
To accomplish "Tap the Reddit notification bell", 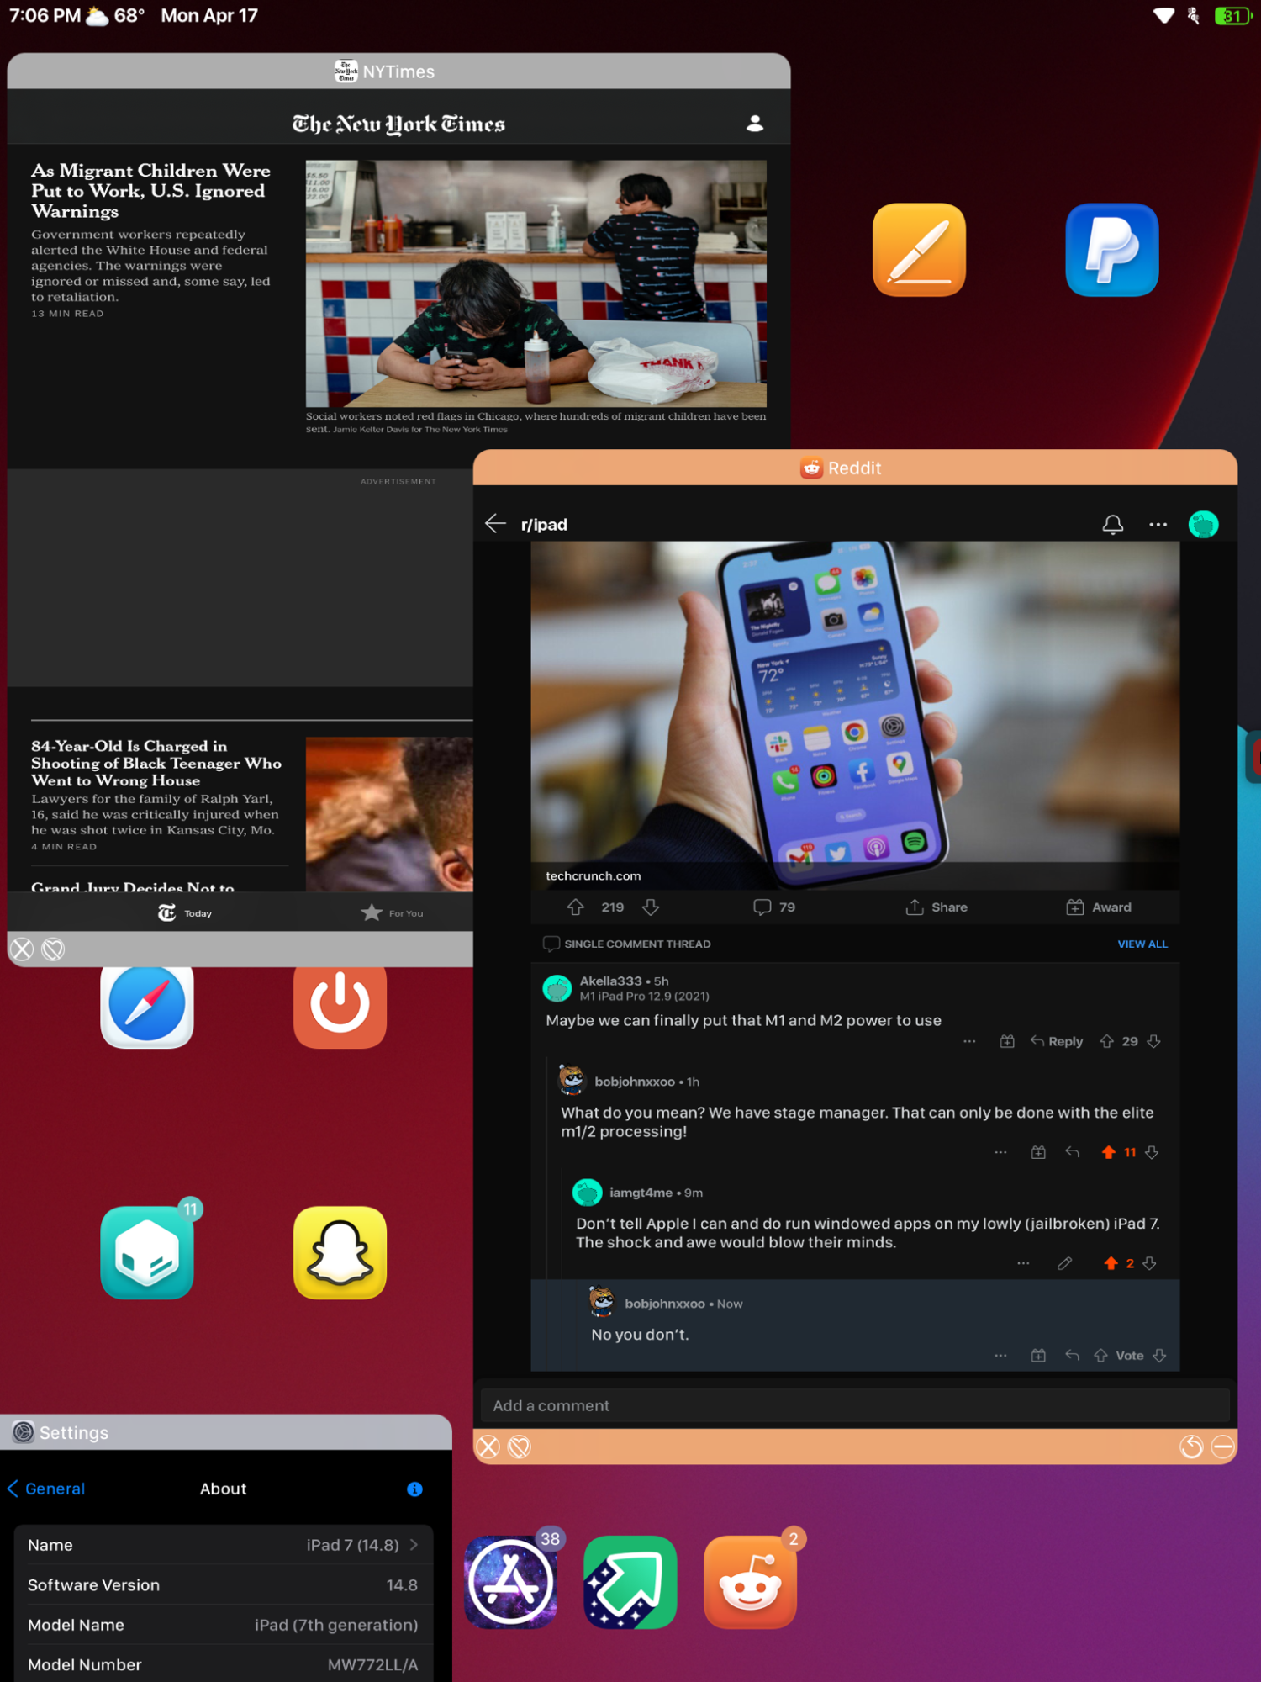I will 1112,524.
